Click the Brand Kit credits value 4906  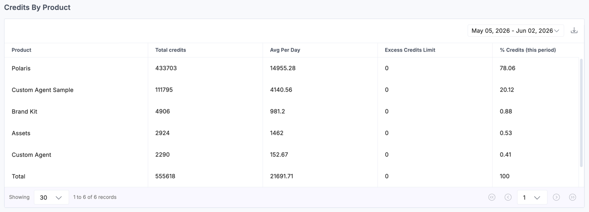(x=162, y=111)
